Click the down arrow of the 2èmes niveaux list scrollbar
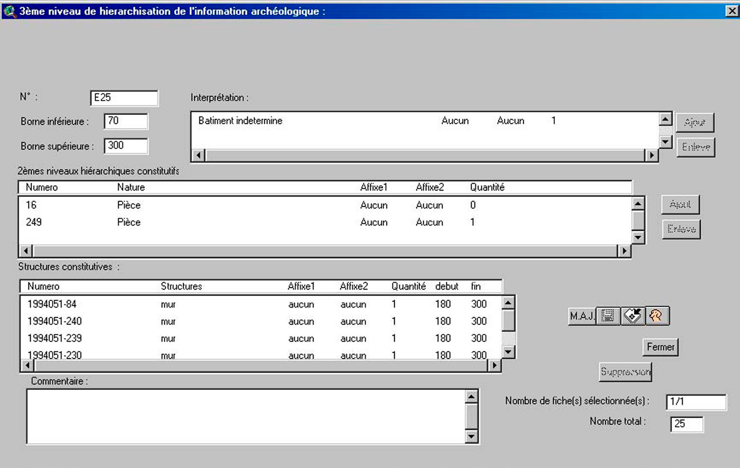Image resolution: width=740 pixels, height=468 pixels. pos(638,237)
